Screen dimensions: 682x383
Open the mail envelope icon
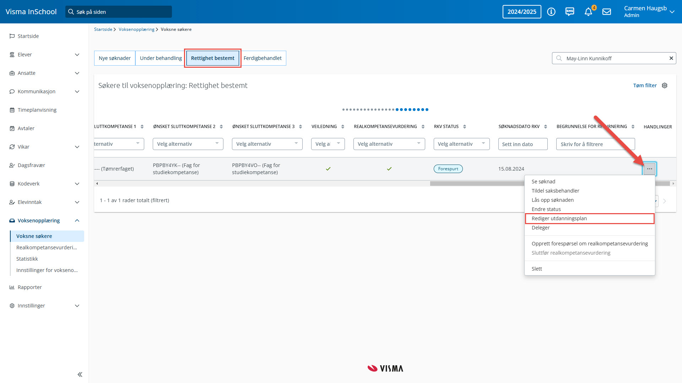coord(607,12)
